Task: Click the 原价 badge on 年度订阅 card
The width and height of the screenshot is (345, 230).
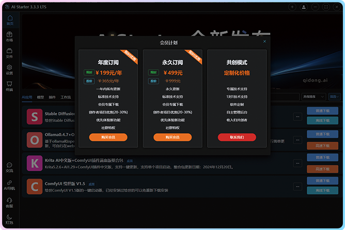Action: (x=89, y=81)
